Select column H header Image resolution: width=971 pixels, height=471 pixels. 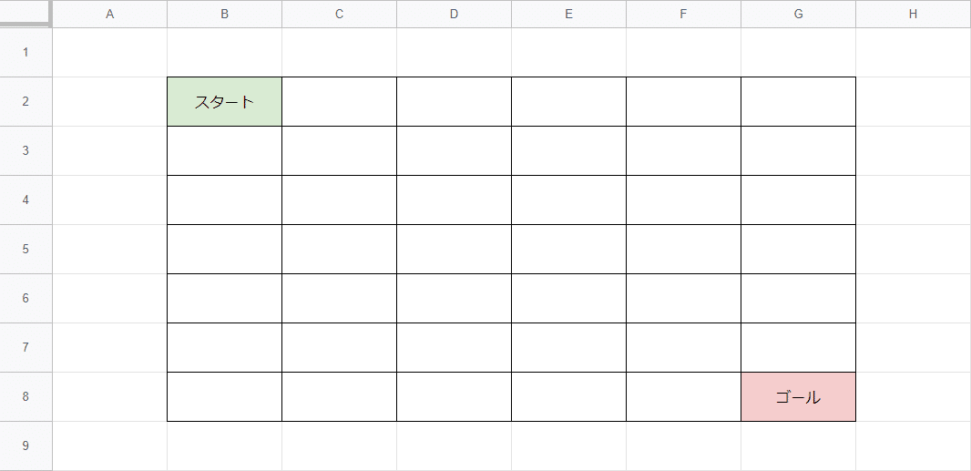coord(913,14)
